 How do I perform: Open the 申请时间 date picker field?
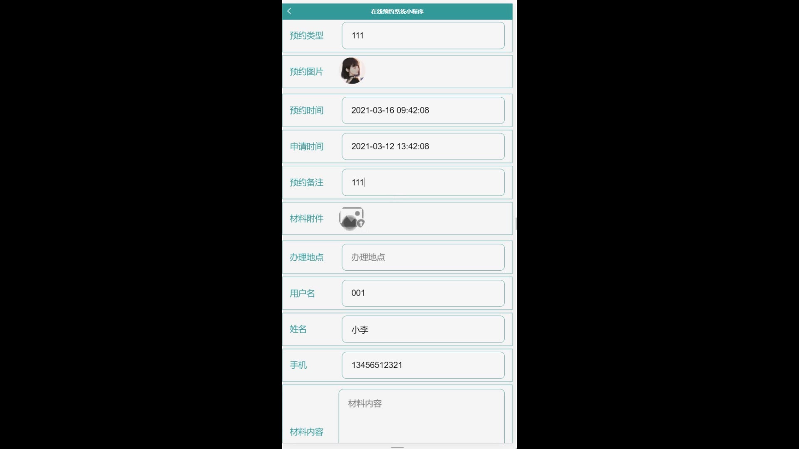pos(423,146)
